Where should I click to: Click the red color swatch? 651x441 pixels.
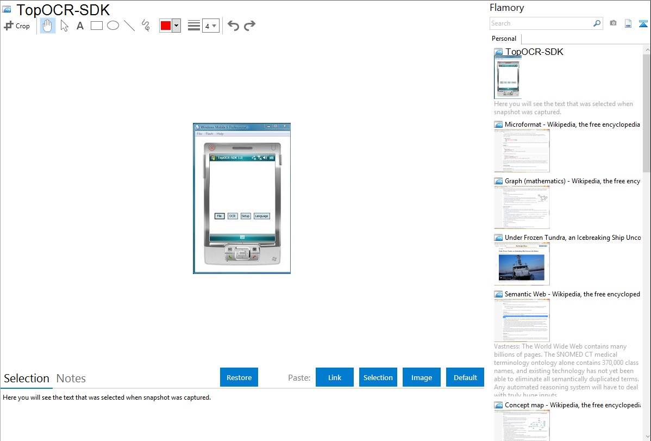166,26
